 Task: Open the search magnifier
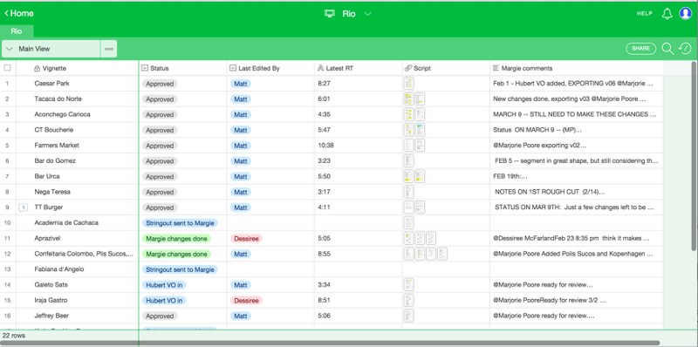coord(667,49)
